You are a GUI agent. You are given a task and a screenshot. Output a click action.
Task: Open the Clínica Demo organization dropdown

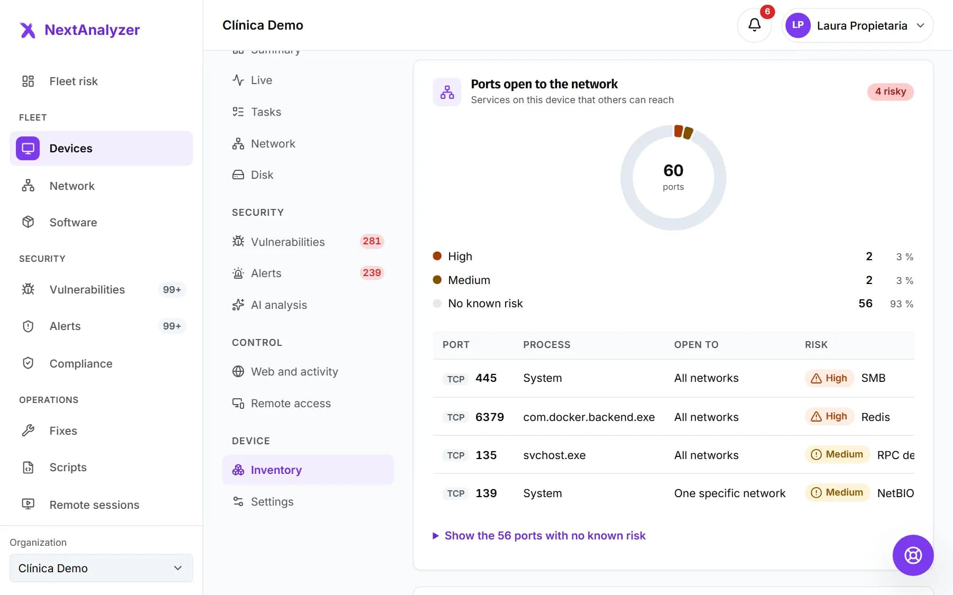pos(101,568)
